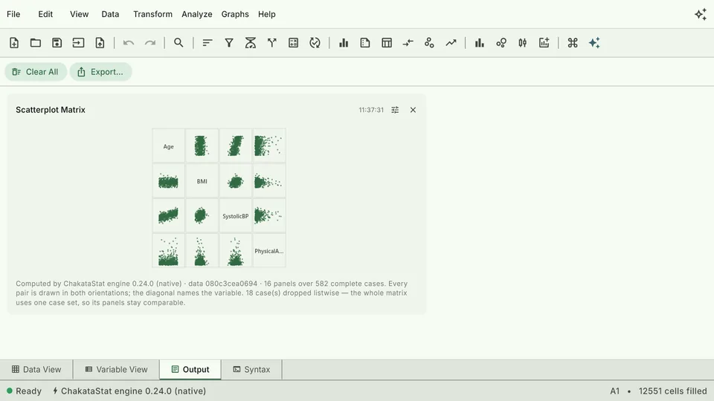Save dataset with the disk icon

click(57, 43)
